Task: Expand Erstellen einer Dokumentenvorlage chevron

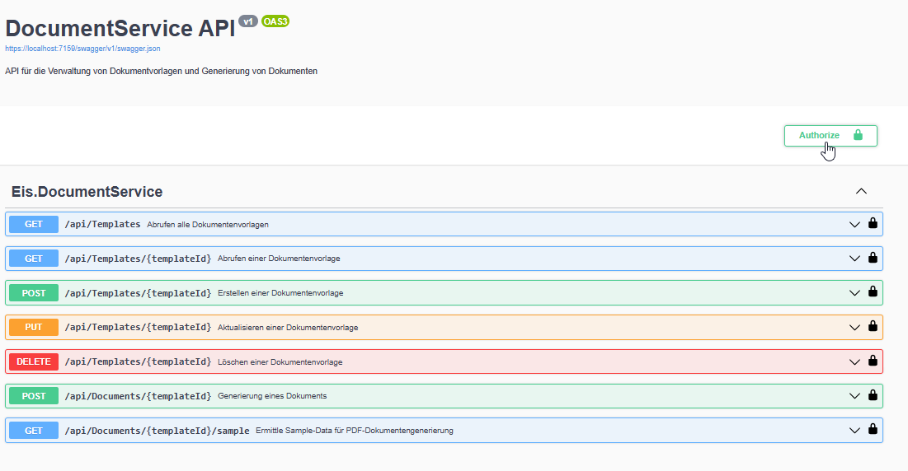Action: click(854, 293)
